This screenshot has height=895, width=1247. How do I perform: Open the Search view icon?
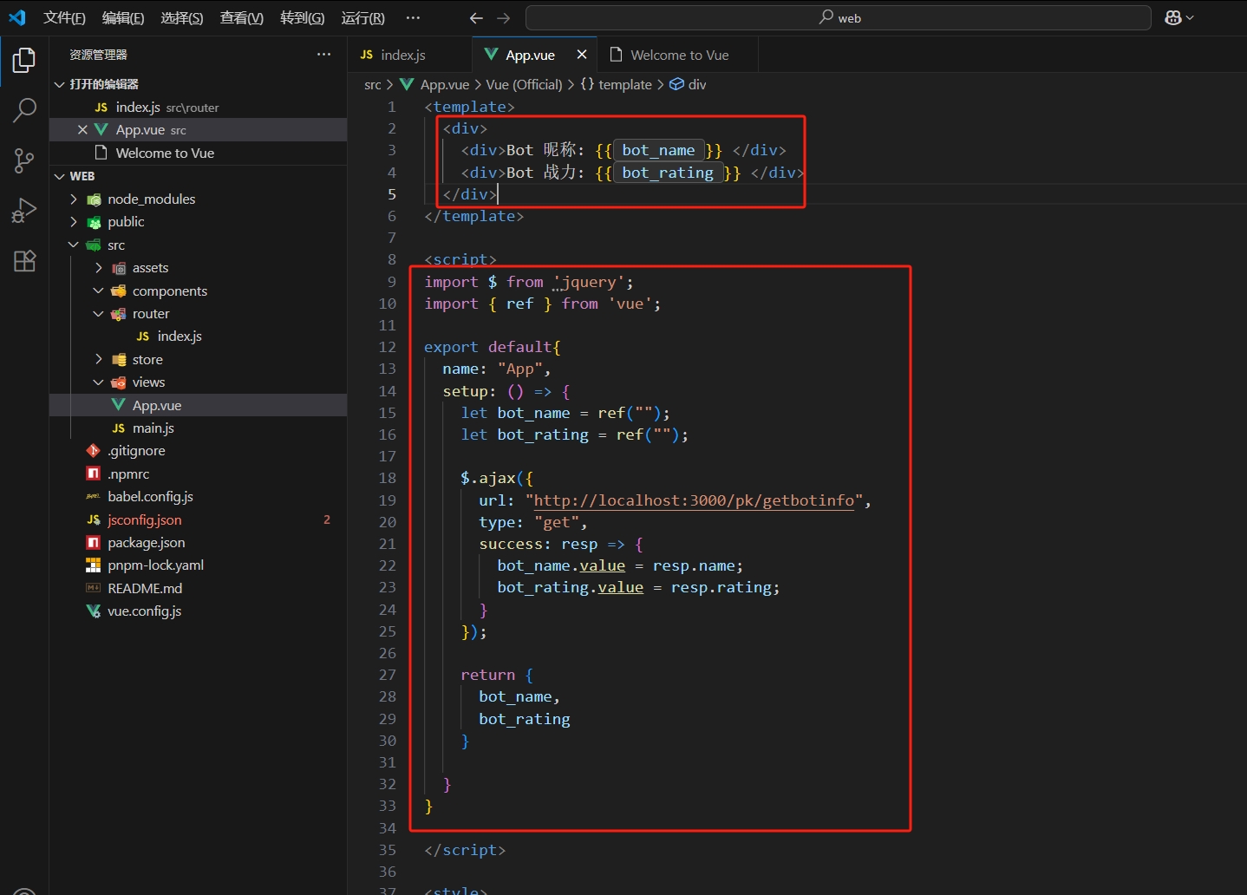[x=24, y=110]
